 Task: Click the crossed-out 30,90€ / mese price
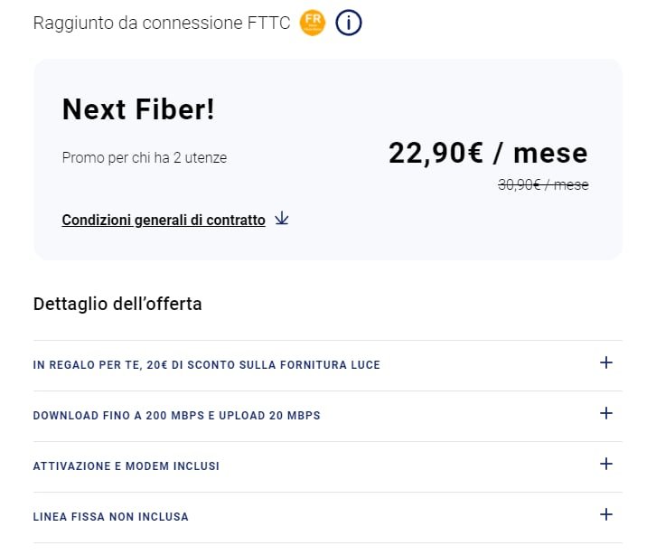click(543, 184)
